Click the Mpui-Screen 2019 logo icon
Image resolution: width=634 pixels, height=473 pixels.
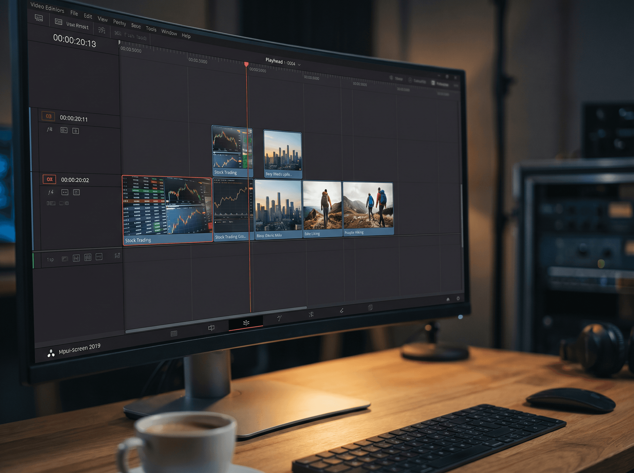click(51, 354)
